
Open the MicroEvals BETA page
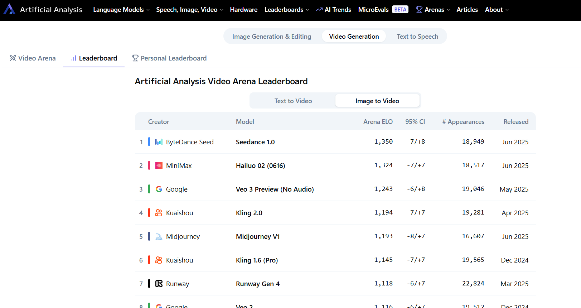383,10
